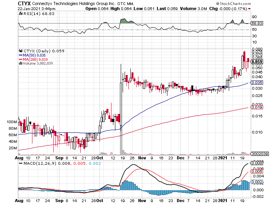The image size is (270, 204).
Task: Click the 0.025 price axis label
Action: click(257, 95)
